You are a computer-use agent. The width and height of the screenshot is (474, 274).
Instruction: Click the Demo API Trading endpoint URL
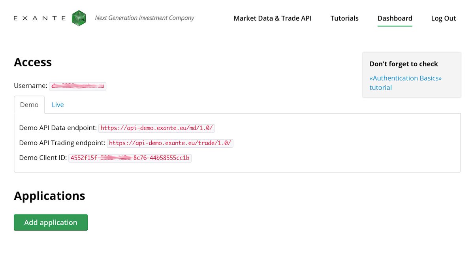click(171, 143)
